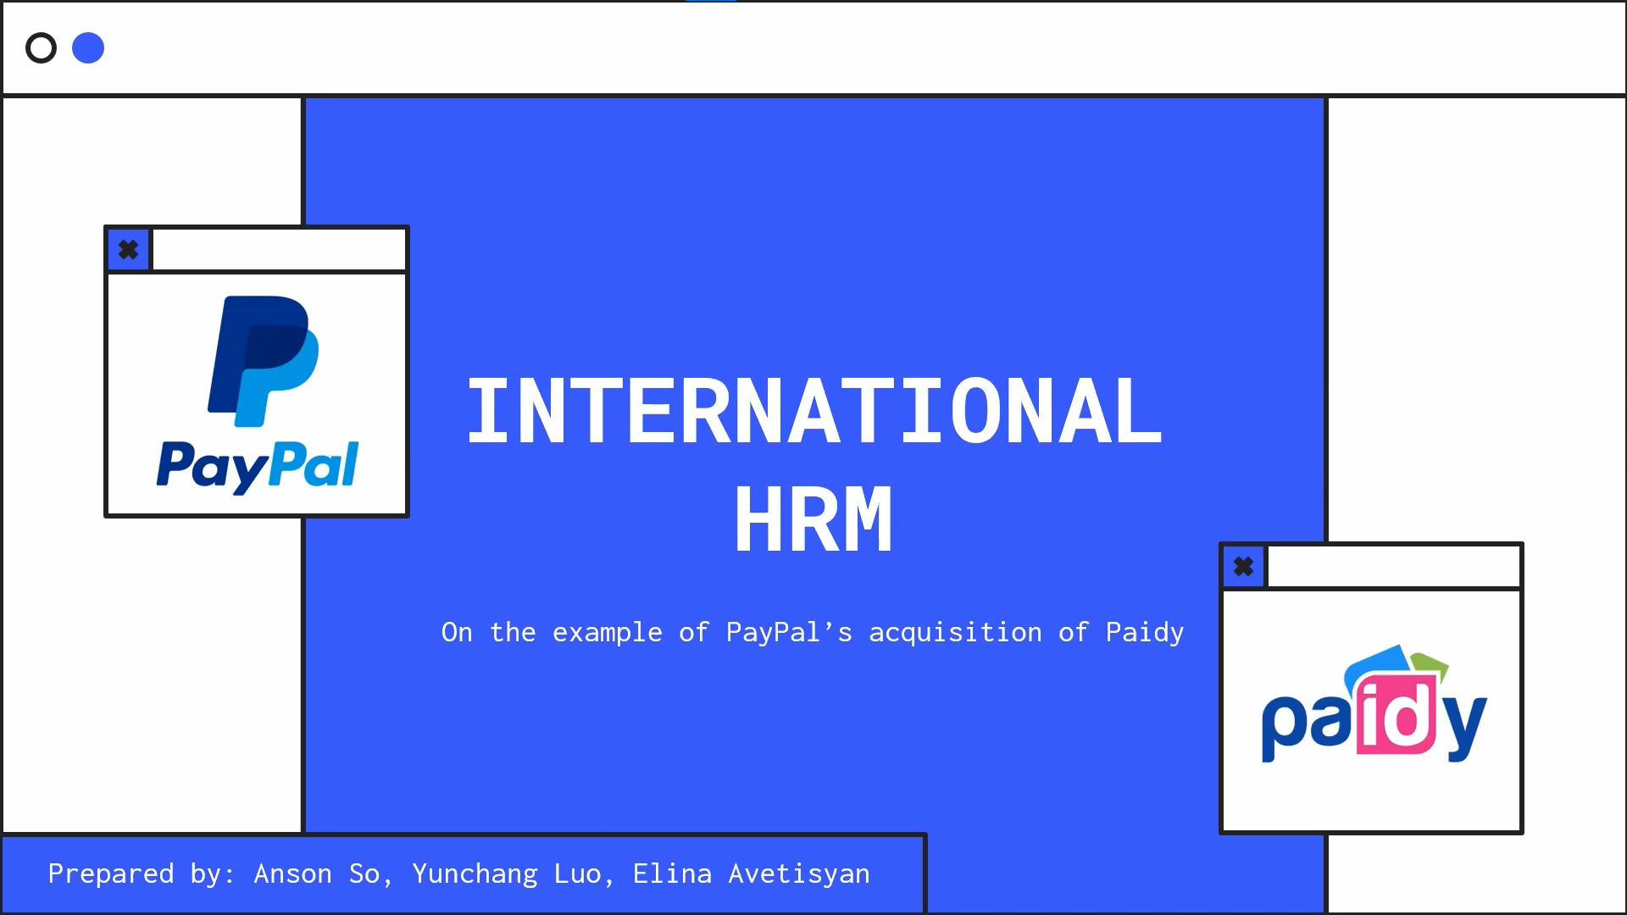Click Anson So name in footer

coord(317,873)
